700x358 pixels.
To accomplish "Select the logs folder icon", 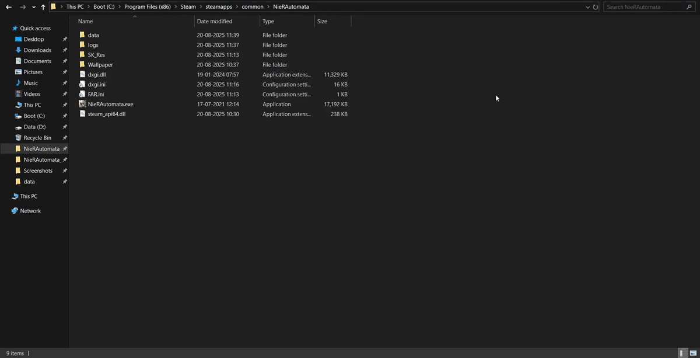I will coord(82,45).
